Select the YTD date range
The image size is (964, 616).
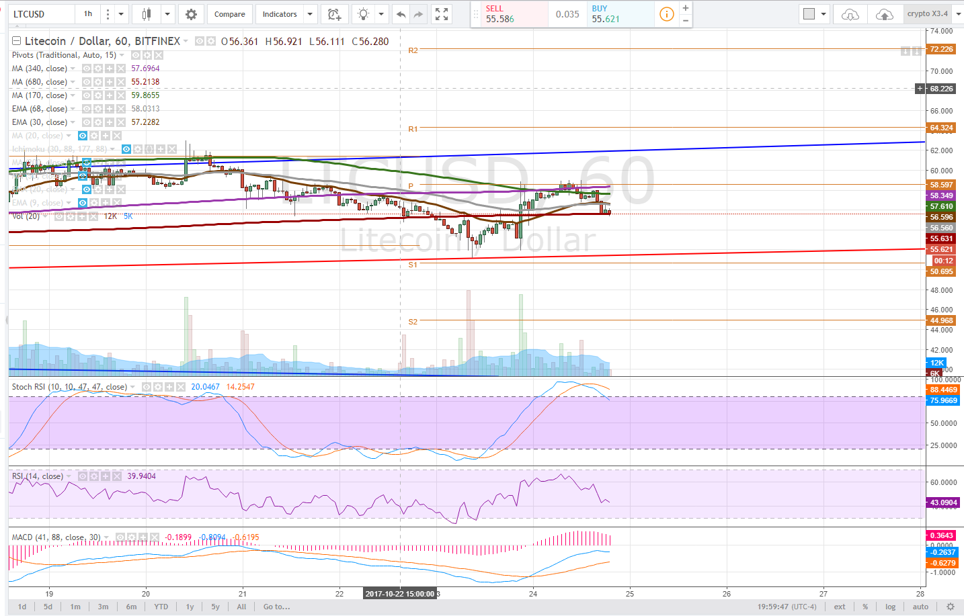(161, 607)
